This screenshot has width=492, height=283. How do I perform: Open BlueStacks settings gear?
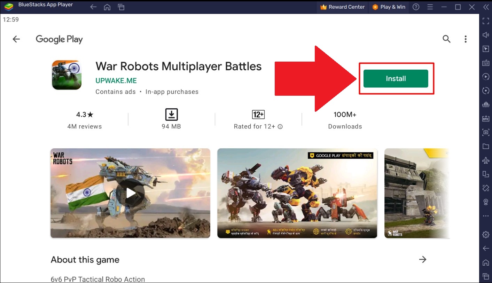click(x=486, y=234)
